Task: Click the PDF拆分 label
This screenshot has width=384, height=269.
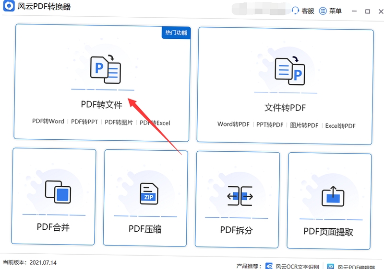Action: click(x=236, y=230)
